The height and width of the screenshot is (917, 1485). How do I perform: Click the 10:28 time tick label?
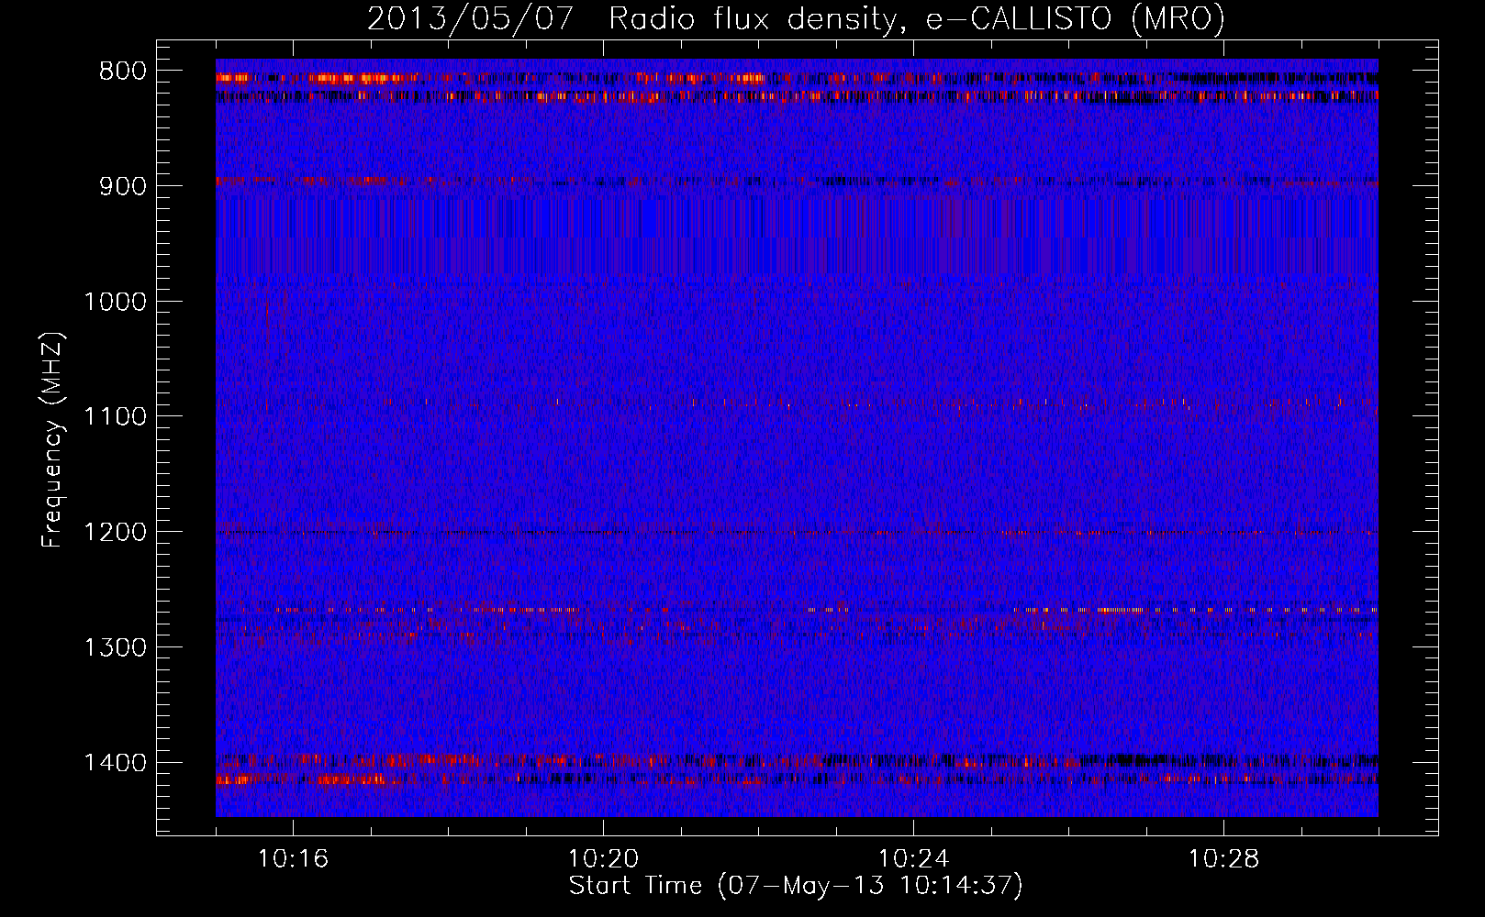point(1223,859)
